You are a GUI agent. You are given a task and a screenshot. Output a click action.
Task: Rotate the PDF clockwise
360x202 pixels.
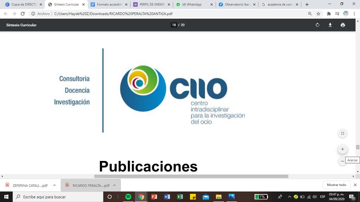[318, 25]
